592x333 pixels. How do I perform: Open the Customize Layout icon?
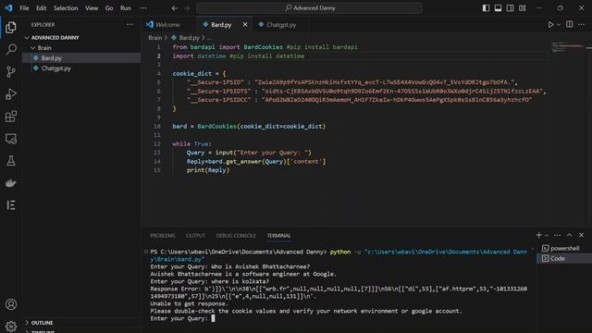tap(522, 8)
